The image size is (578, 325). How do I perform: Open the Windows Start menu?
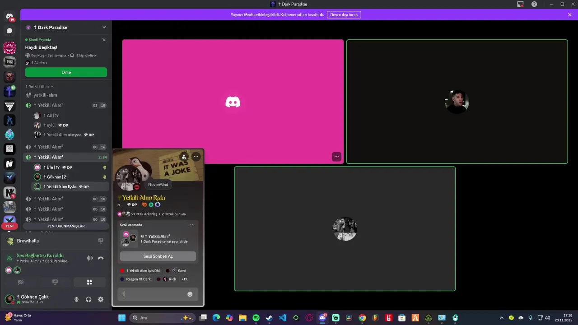(122, 318)
